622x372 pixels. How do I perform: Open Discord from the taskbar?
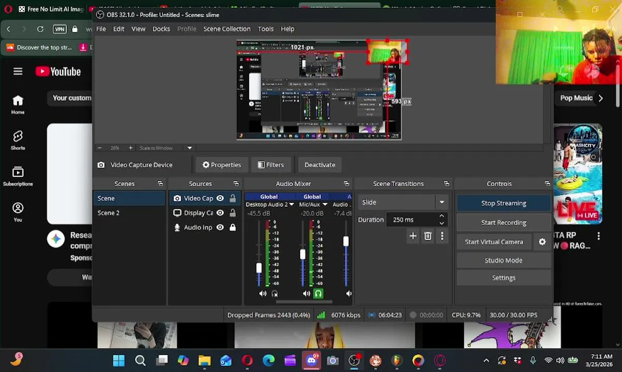[312, 360]
